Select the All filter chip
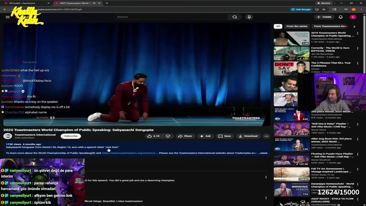 pyautogui.click(x=278, y=26)
